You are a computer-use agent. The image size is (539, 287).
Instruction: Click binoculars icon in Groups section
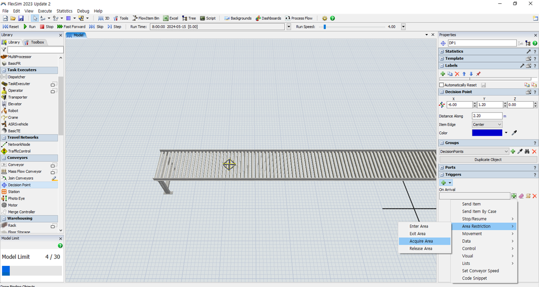tap(527, 151)
